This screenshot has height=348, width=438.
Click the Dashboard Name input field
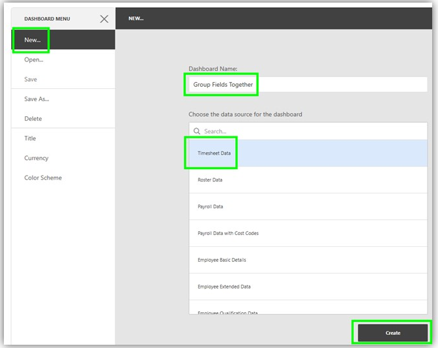[308, 84]
